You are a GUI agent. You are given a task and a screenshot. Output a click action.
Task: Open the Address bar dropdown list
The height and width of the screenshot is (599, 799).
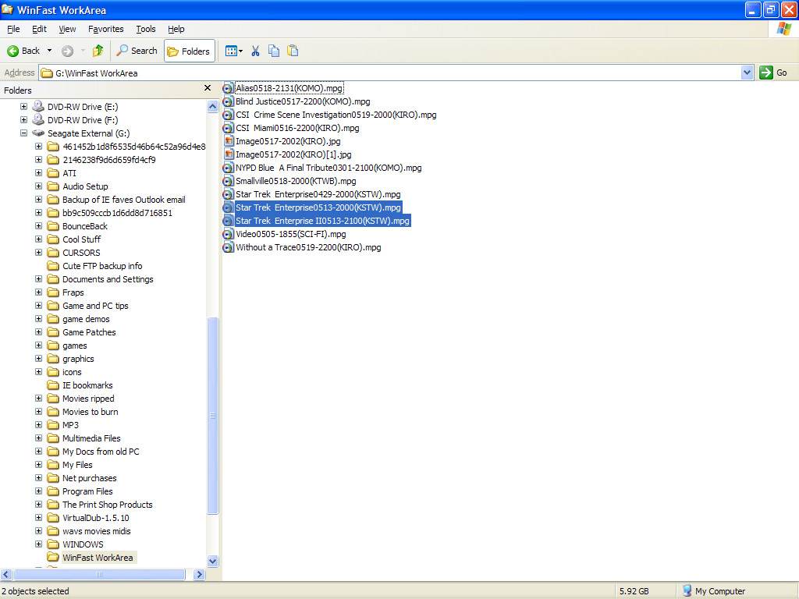click(747, 73)
